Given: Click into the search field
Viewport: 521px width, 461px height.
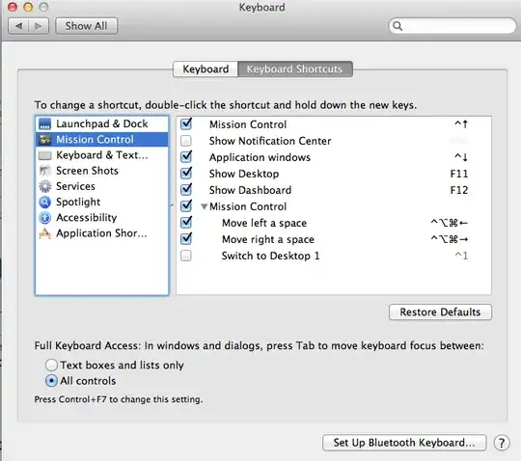Looking at the screenshot, I should [452, 26].
